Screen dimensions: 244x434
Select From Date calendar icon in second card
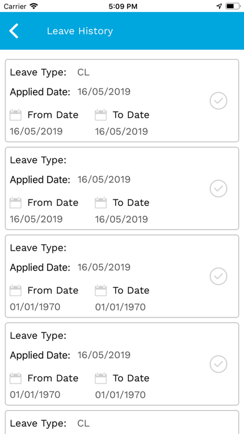[x=16, y=203]
